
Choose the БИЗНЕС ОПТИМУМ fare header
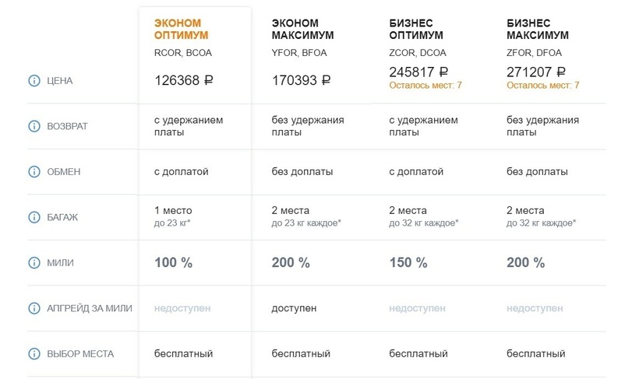click(416, 29)
